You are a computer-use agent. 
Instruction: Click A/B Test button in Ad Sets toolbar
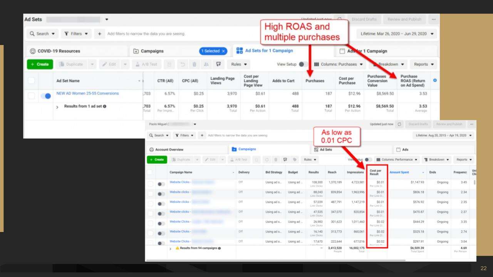point(147,64)
